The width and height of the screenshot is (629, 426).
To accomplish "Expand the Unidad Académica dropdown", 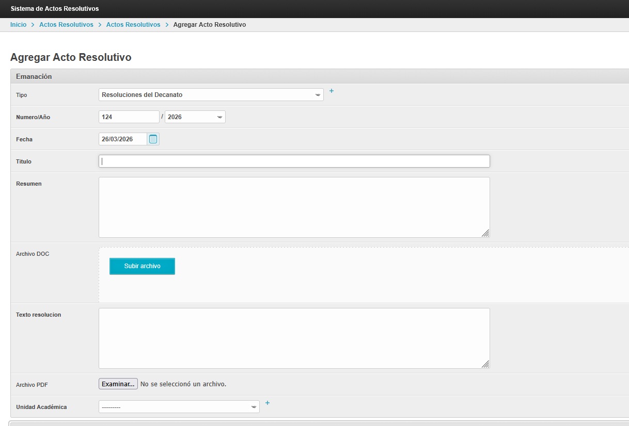I will (179, 407).
